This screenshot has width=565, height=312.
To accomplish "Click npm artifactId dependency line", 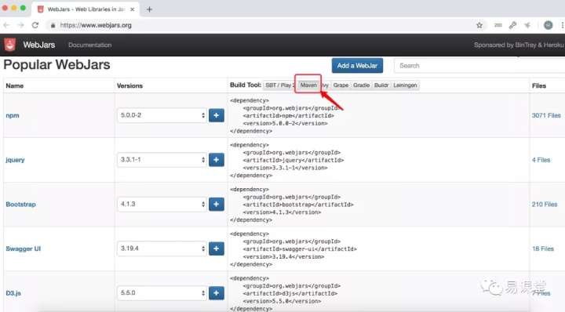I will (x=288, y=115).
